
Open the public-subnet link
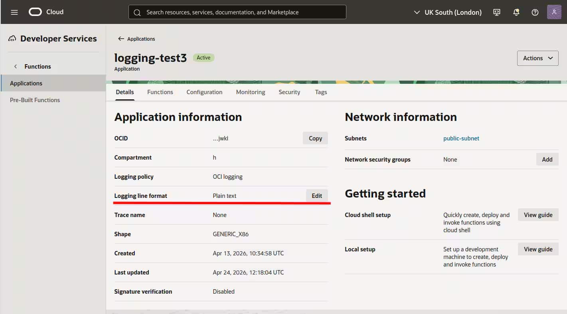[x=461, y=138]
